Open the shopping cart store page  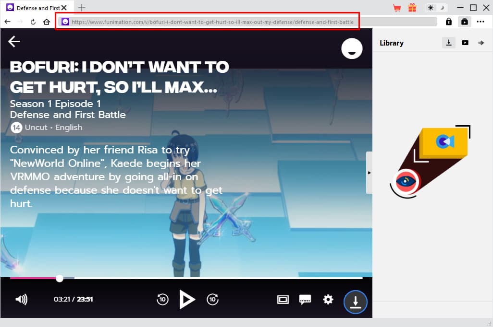pyautogui.click(x=397, y=7)
